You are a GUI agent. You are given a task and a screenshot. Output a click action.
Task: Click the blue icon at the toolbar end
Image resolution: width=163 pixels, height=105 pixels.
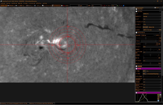point(124,6)
